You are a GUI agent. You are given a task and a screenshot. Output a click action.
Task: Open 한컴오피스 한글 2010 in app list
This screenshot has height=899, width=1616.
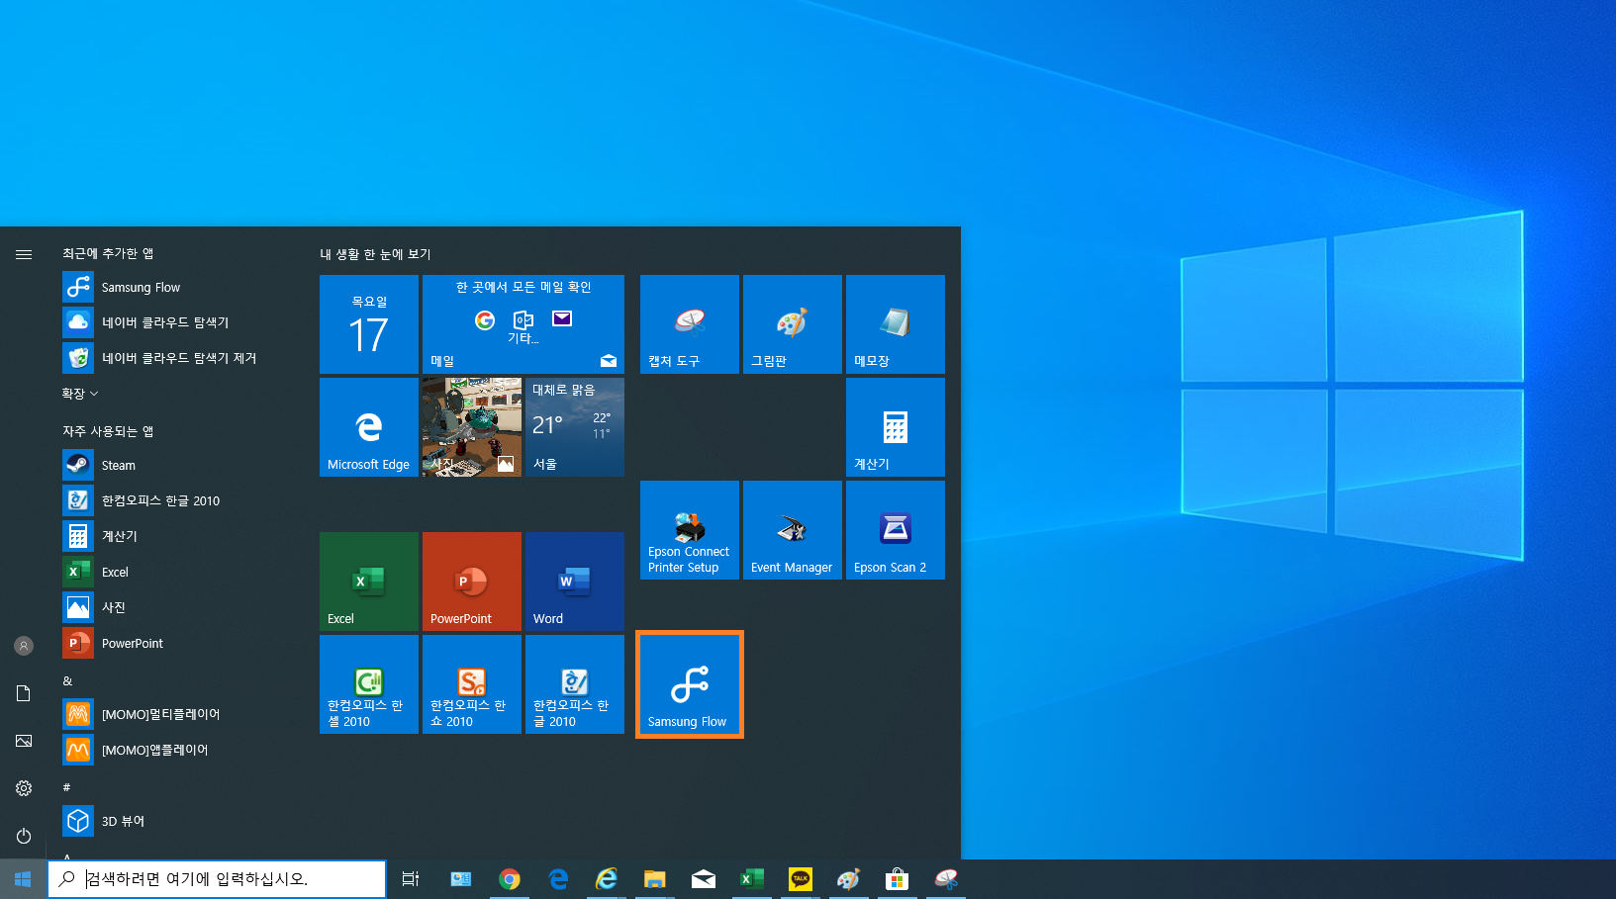click(178, 500)
